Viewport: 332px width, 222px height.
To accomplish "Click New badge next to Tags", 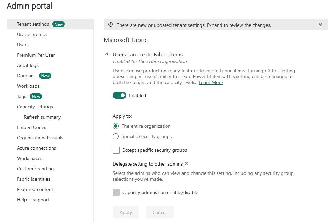I will coord(36,96).
